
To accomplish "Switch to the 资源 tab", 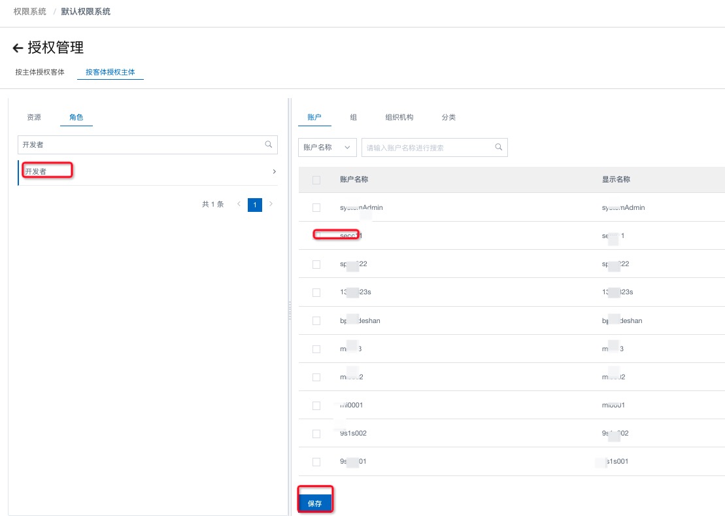I will pos(34,117).
